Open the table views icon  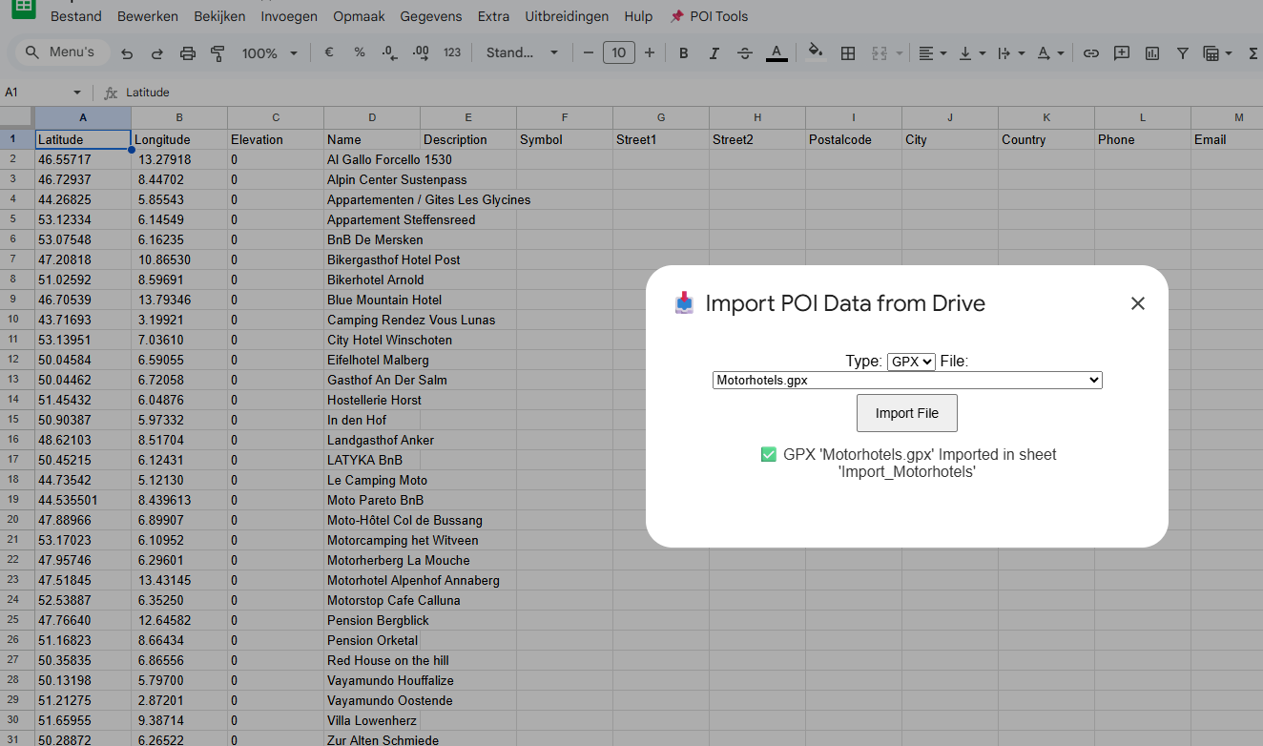pos(1211,53)
